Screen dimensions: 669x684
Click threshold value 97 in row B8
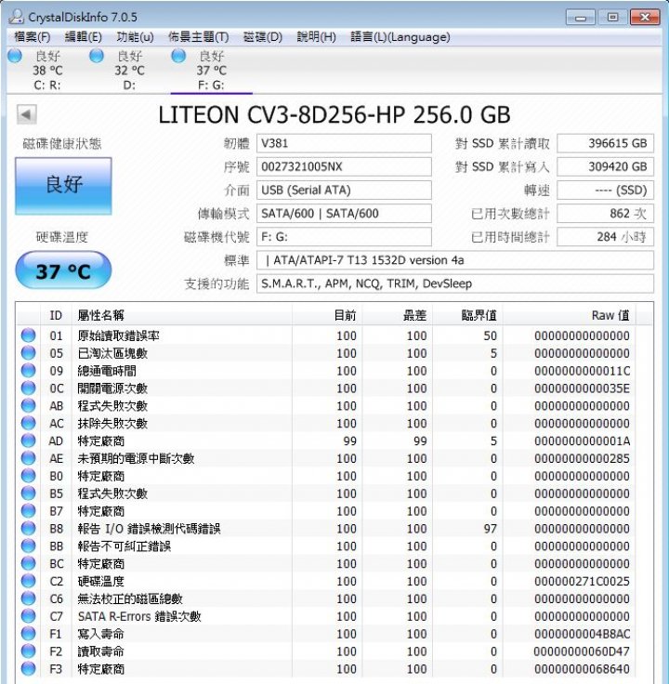click(x=491, y=529)
